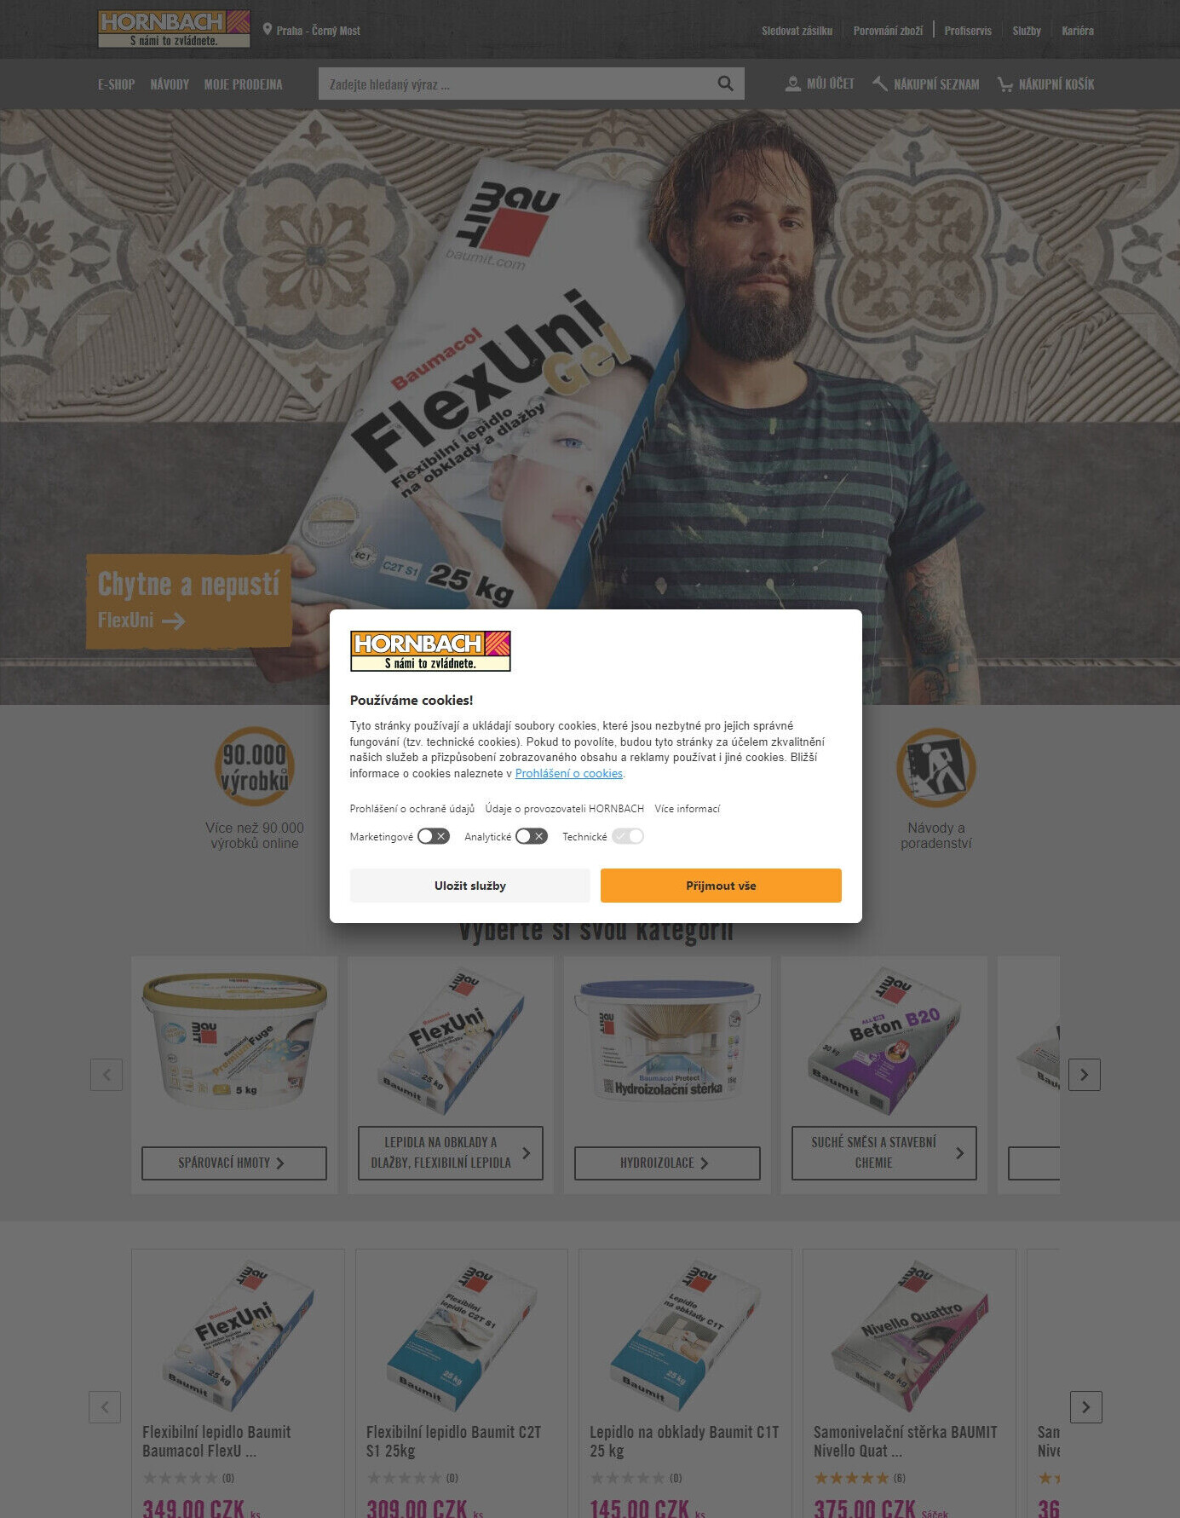
Task: Click the Hornbach logo in header
Action: coord(174,29)
